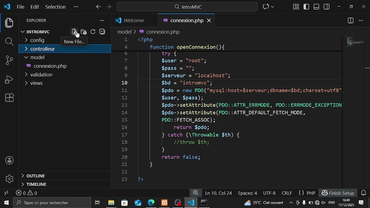Click the Windows taskbar search field
Image resolution: width=370 pixels, height=208 pixels.
coord(52,203)
